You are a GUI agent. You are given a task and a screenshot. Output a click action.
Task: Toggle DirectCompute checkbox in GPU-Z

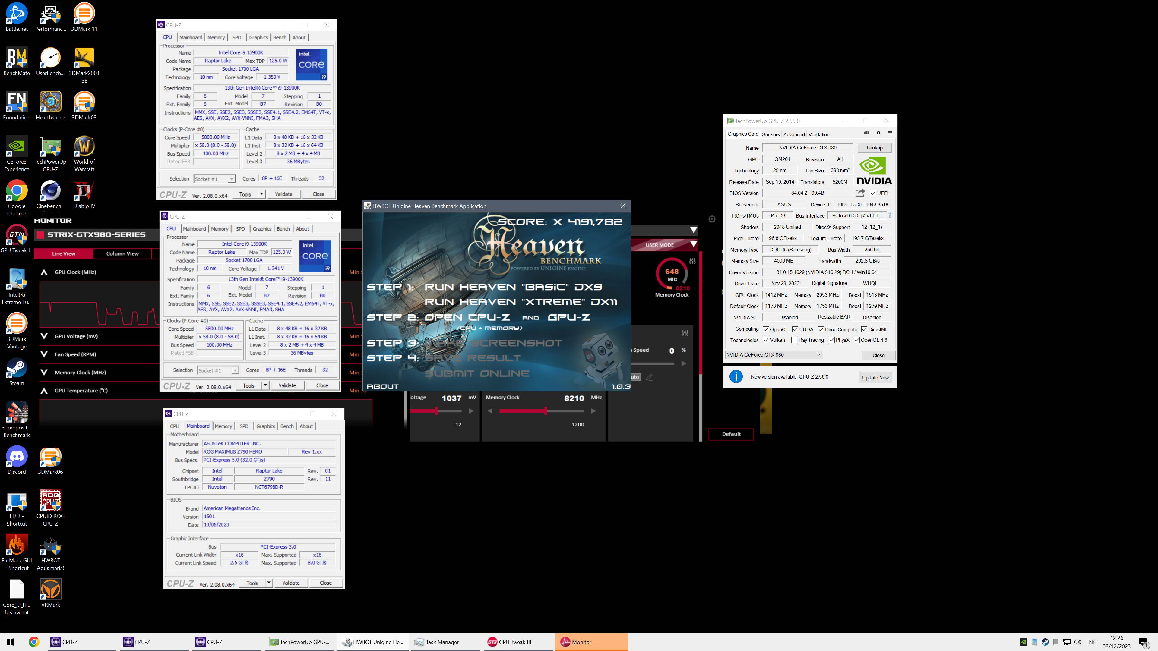(821, 329)
